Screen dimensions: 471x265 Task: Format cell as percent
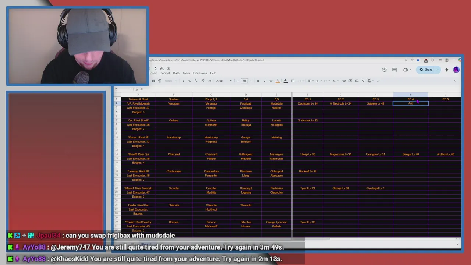point(190,81)
